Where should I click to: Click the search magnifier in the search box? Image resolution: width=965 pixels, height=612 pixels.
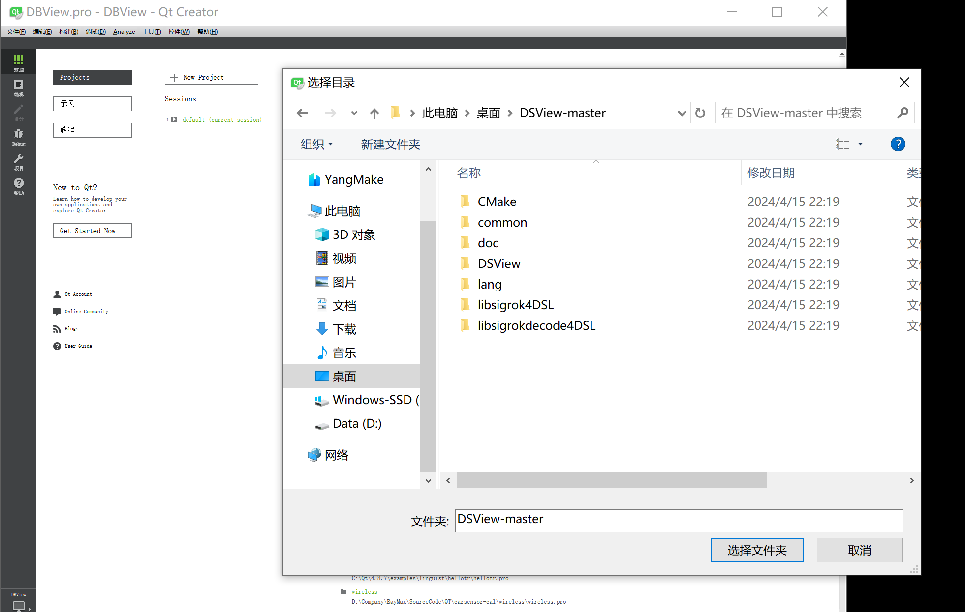click(x=903, y=113)
